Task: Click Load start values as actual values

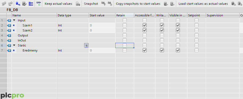Action: pos(203,4)
